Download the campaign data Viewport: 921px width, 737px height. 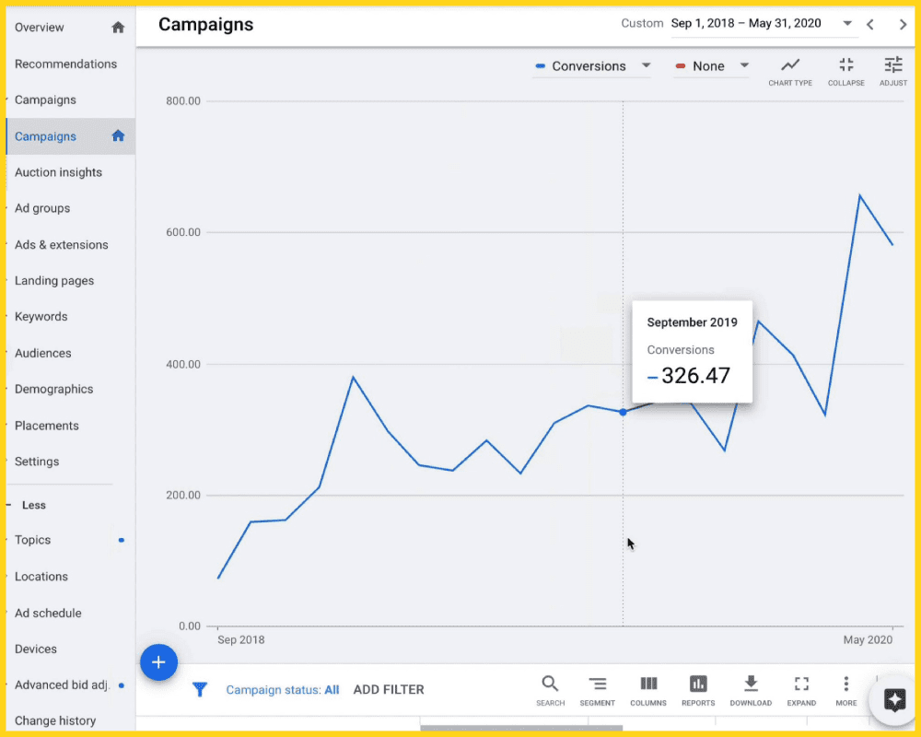(x=751, y=691)
